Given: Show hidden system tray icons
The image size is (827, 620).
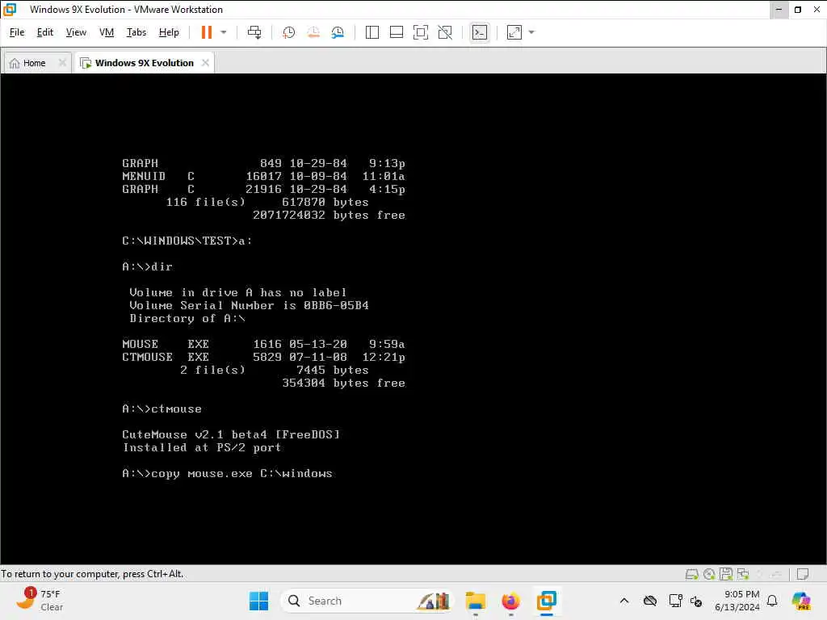Looking at the screenshot, I should click(624, 601).
